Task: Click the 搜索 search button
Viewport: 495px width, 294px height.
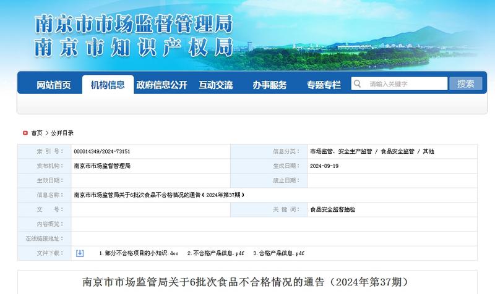Action: coord(466,83)
